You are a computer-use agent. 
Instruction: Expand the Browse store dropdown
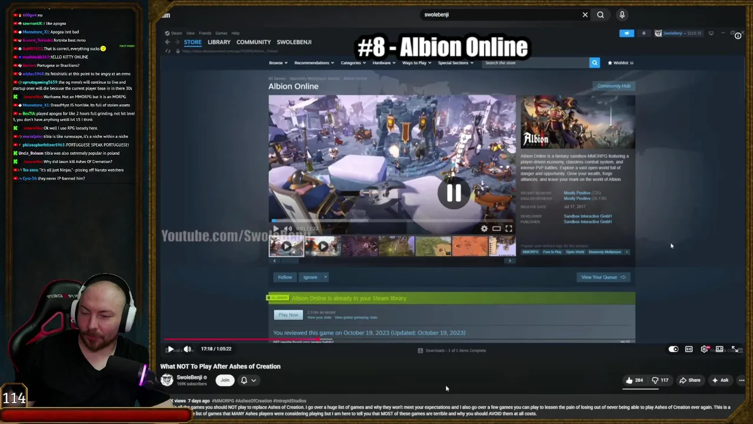(x=278, y=63)
